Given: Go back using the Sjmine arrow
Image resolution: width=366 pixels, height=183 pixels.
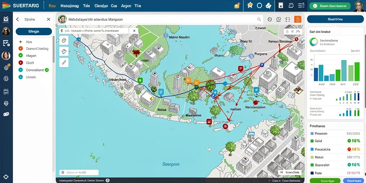Looking at the screenshot, I should pos(18,19).
